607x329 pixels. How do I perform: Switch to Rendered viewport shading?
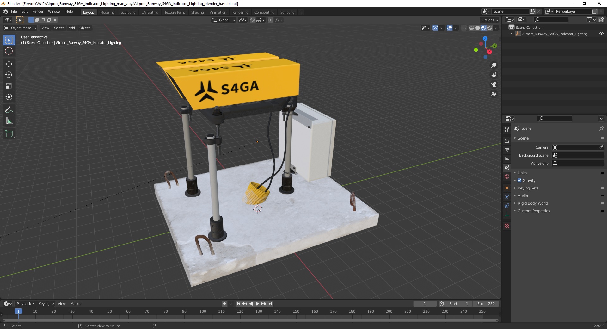click(x=490, y=28)
